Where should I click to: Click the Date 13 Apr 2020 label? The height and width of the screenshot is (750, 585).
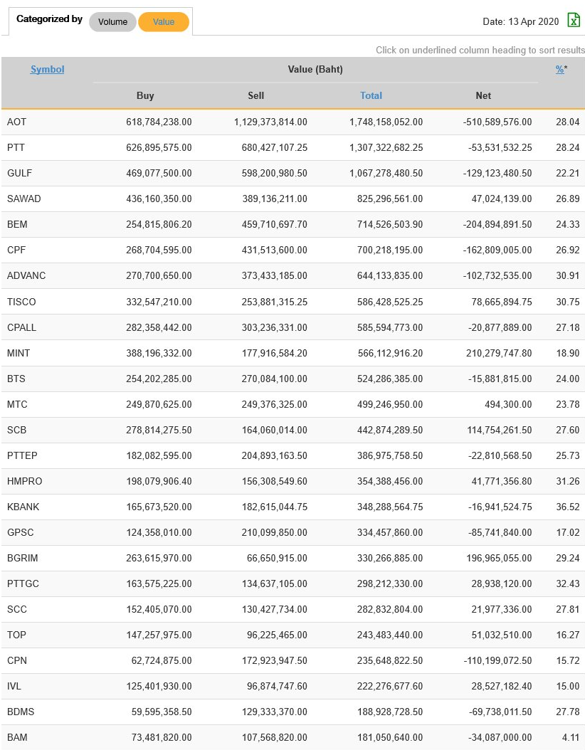tap(521, 22)
